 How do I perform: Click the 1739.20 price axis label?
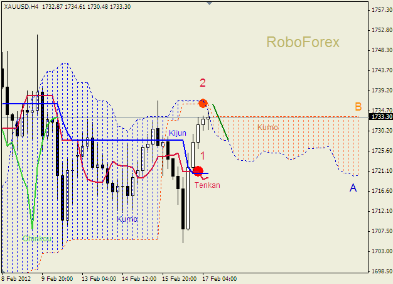(x=382, y=90)
